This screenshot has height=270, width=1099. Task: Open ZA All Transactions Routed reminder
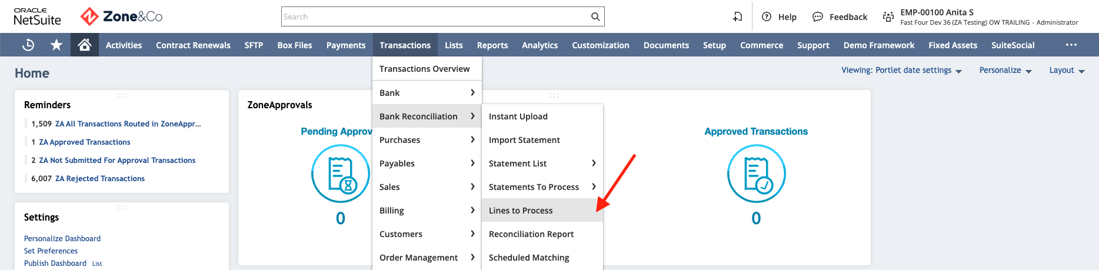pyautogui.click(x=128, y=124)
